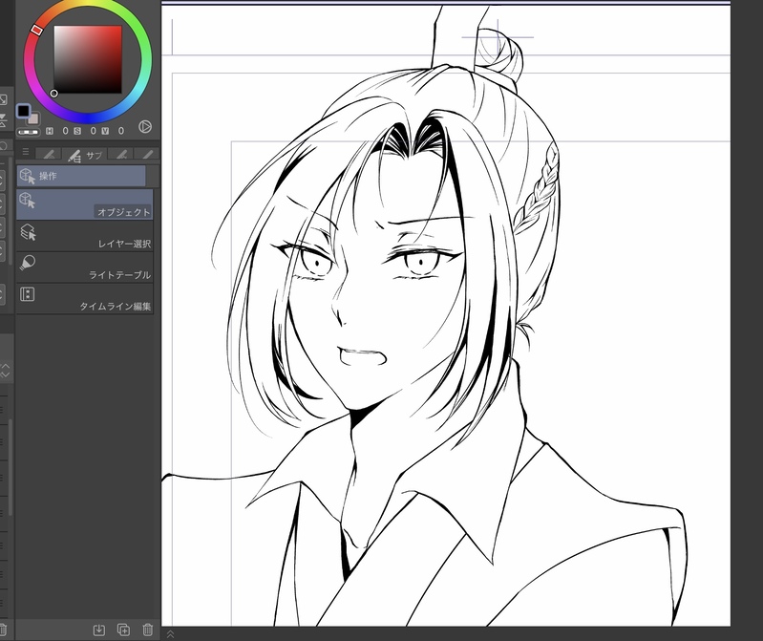Click the H hue value label
763x641 pixels.
click(50, 131)
